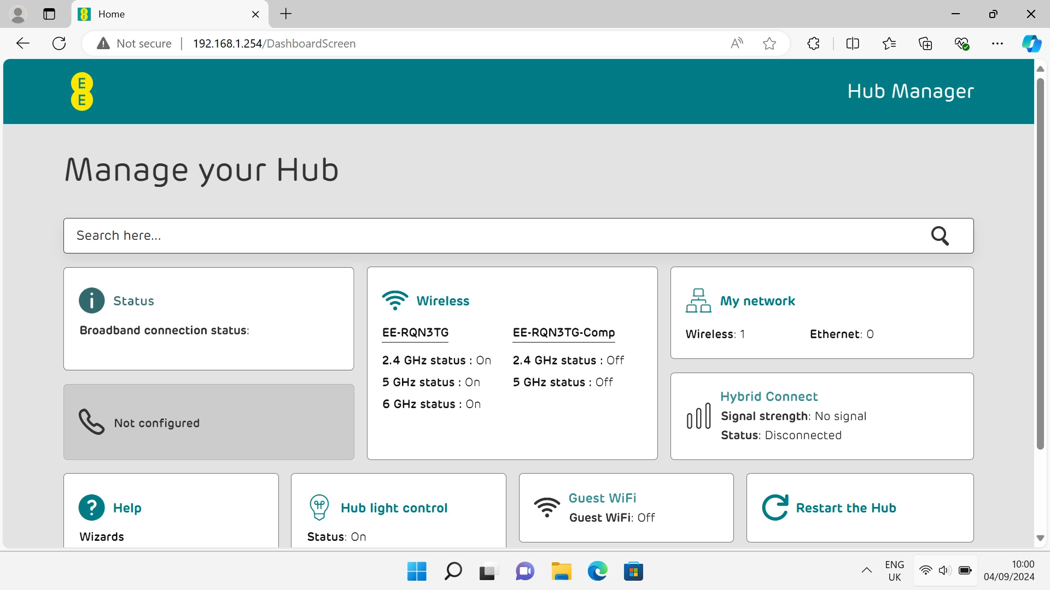The image size is (1050, 590).
Task: Select the Wireless WiFi icon
Action: (x=395, y=300)
